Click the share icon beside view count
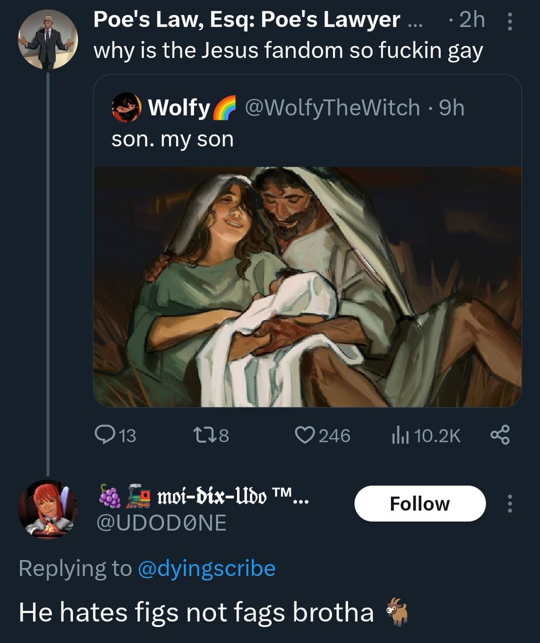The width and height of the screenshot is (540, 643). click(x=500, y=435)
